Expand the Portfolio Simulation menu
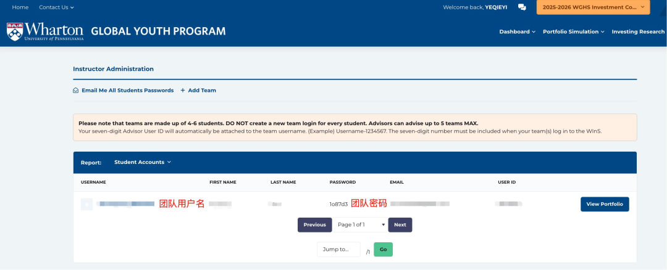The height and width of the screenshot is (270, 667). tap(573, 32)
